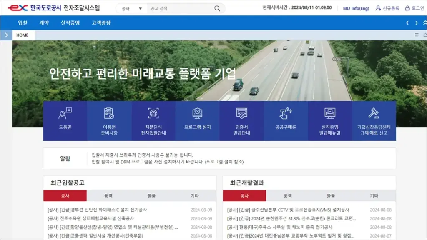Open 경부선 신탄진 하이패스IC 설치 전기공사 notice
Screen dimensions: 427x240
[97, 210]
